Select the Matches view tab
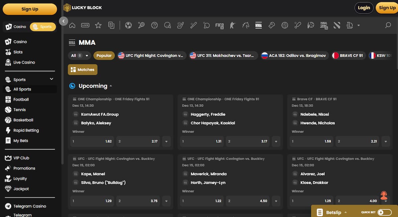This screenshot has height=217, width=398. pos(83,69)
